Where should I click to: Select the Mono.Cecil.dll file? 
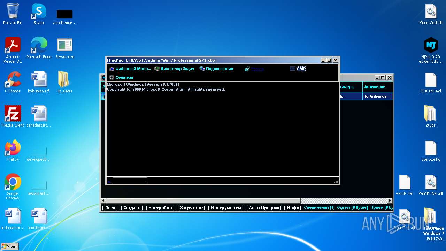(x=431, y=14)
